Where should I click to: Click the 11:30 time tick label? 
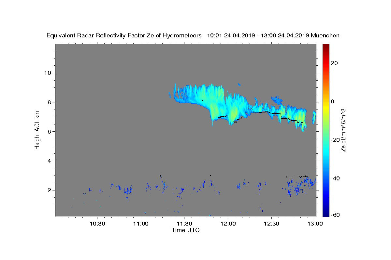tap(184, 224)
